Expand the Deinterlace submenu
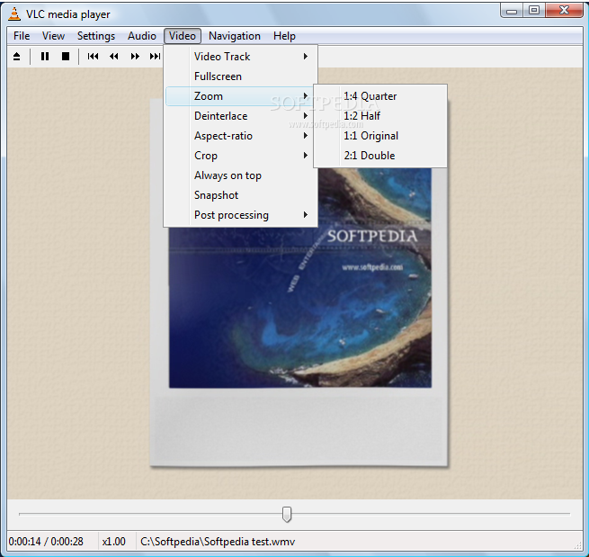Viewport: 589px width, 557px height. pyautogui.click(x=240, y=116)
